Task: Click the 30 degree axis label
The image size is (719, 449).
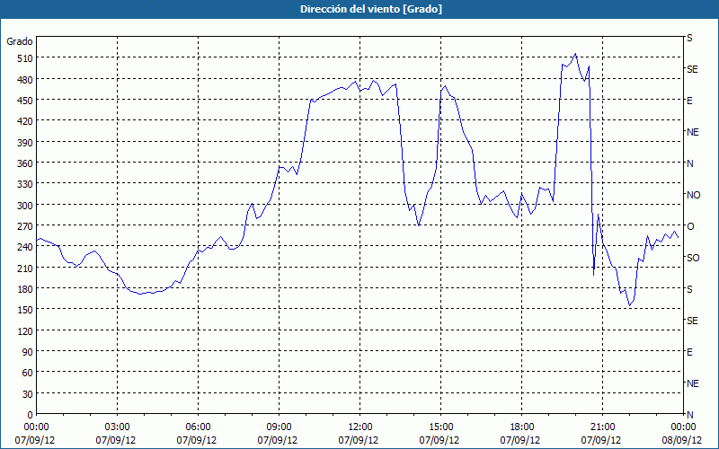Action: tap(28, 393)
